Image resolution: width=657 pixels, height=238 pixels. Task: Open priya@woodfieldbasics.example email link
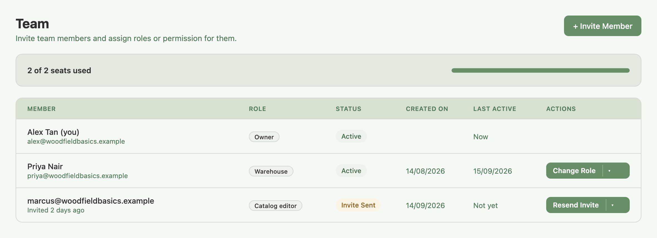coord(77,176)
